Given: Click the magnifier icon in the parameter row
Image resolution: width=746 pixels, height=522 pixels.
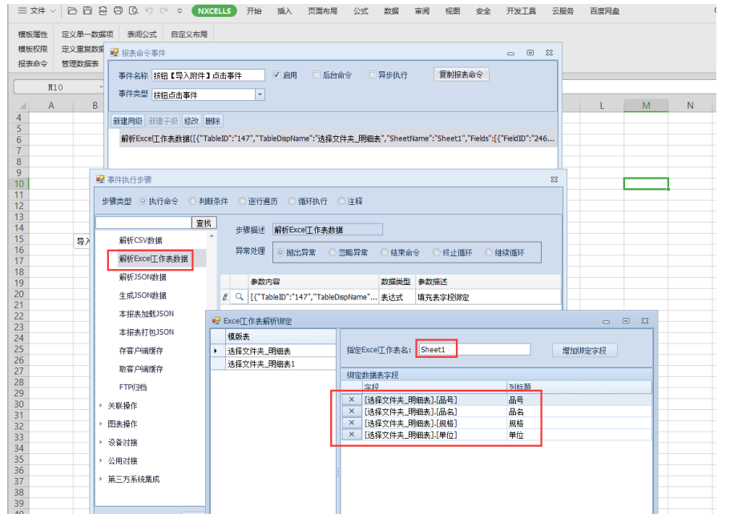Looking at the screenshot, I should pyautogui.click(x=239, y=297).
